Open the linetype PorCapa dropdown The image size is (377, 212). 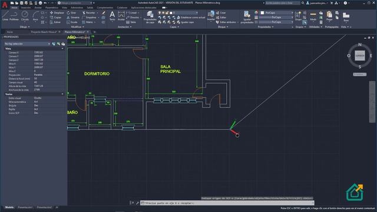(276, 22)
